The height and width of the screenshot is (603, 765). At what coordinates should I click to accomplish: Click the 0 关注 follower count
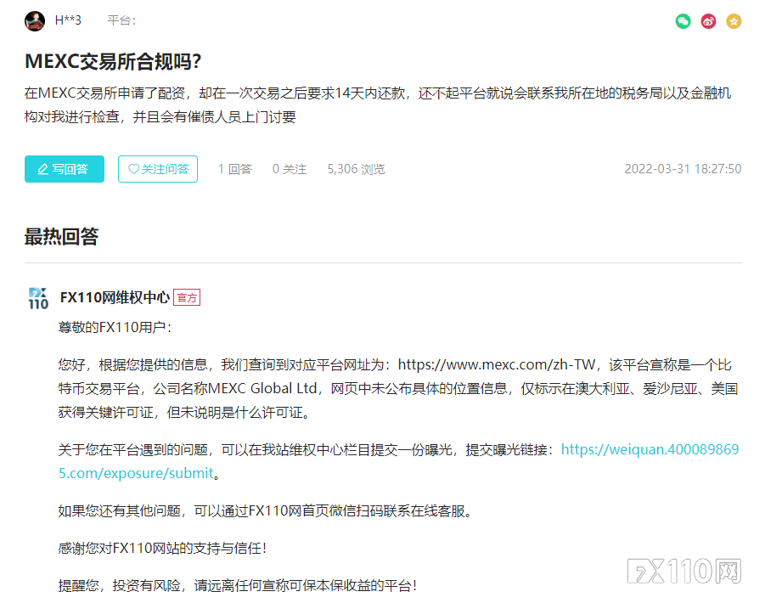click(x=290, y=169)
